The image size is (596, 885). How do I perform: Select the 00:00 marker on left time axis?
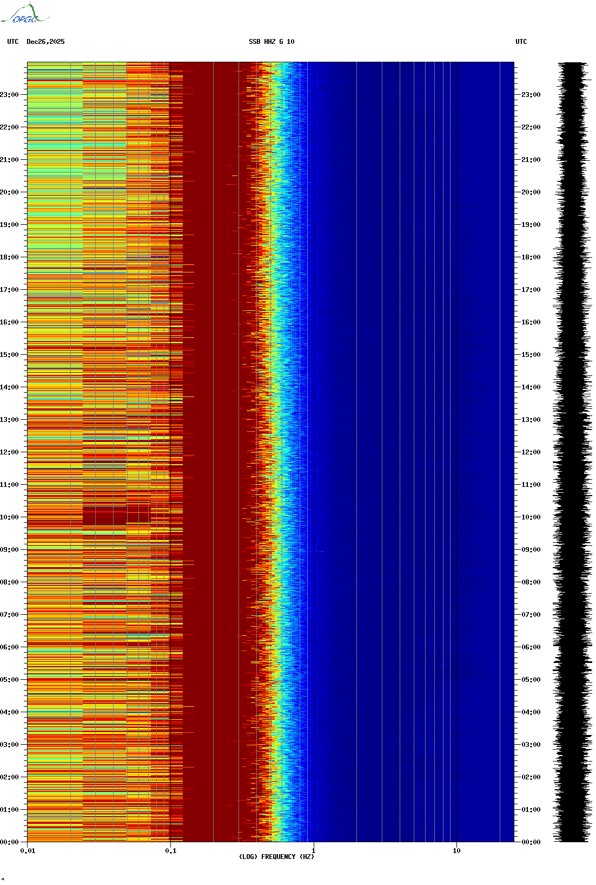[x=10, y=842]
